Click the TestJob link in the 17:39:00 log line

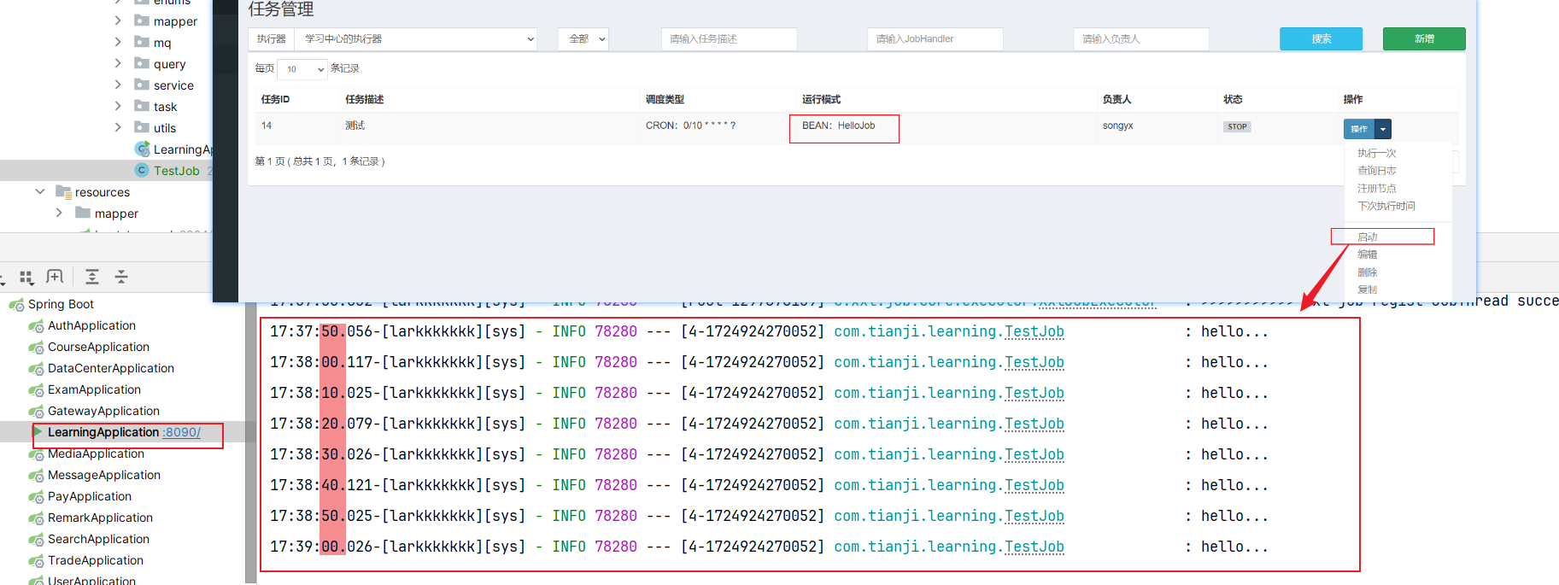pyautogui.click(x=1034, y=547)
